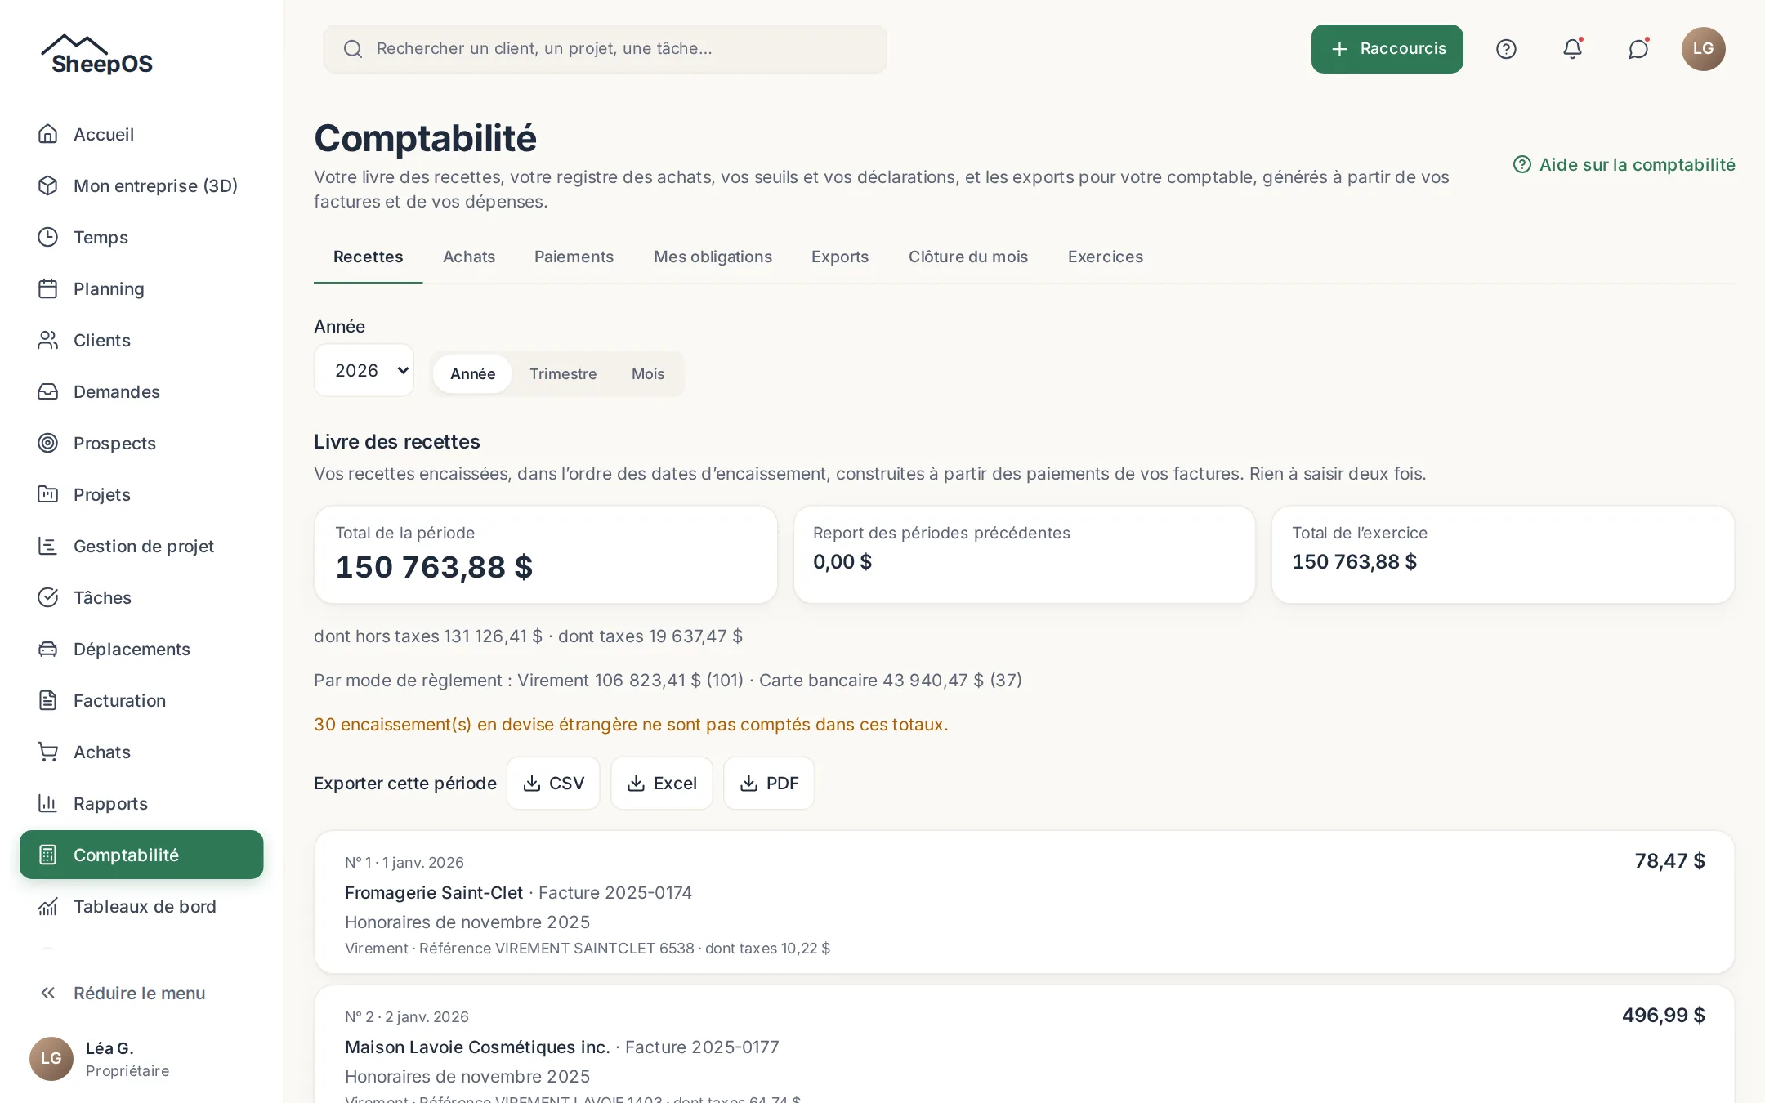Image resolution: width=1765 pixels, height=1103 pixels.
Task: Open the Maison Lavoie Cosmétiques inc. entry
Action: tap(1025, 1044)
